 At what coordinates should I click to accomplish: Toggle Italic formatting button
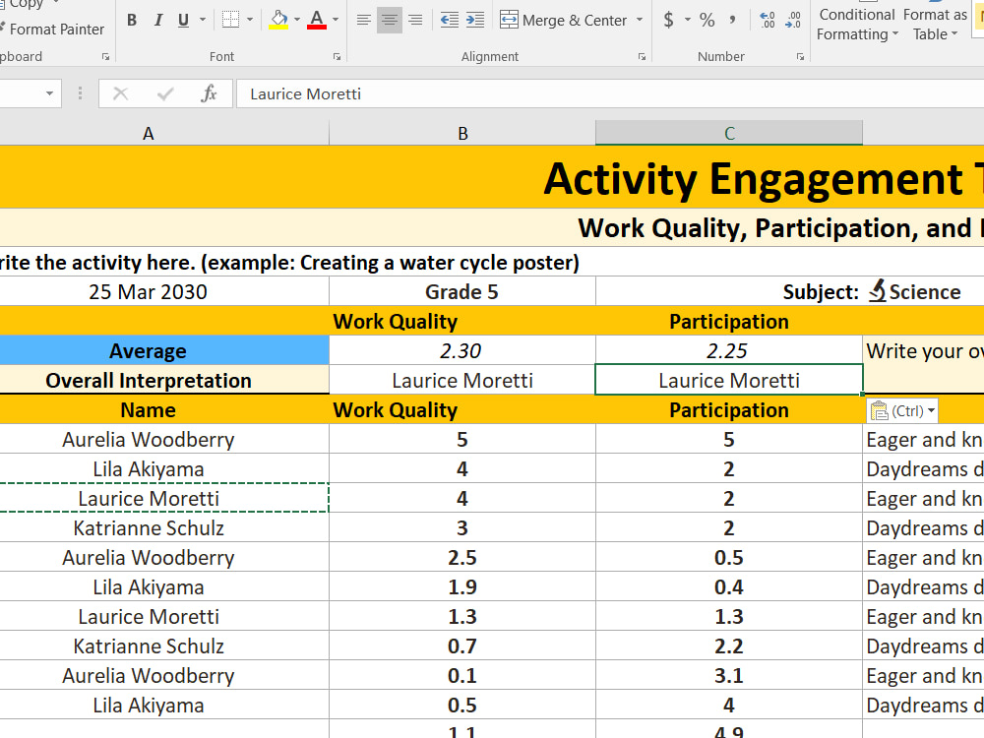tap(158, 20)
